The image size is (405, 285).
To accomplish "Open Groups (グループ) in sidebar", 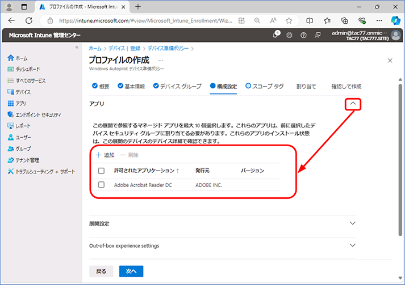I will coord(19,148).
